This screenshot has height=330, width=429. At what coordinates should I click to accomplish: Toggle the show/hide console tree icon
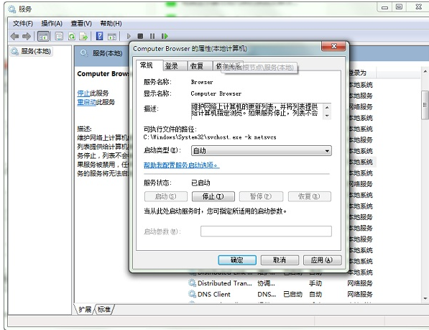tap(43, 36)
